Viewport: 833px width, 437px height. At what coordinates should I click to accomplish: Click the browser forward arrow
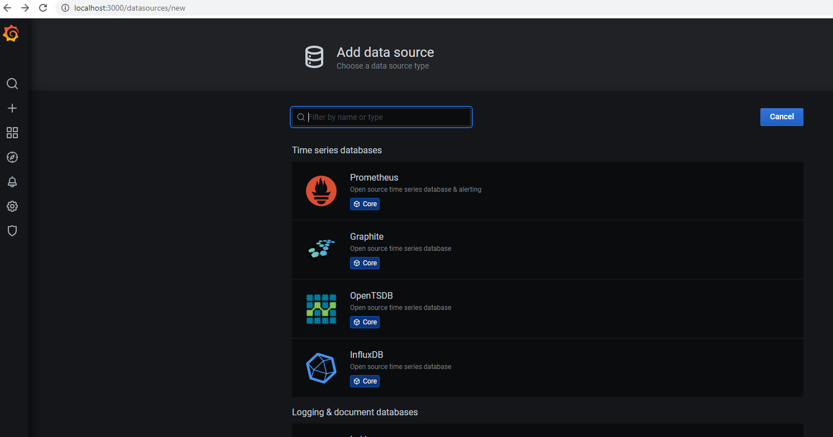pos(25,8)
